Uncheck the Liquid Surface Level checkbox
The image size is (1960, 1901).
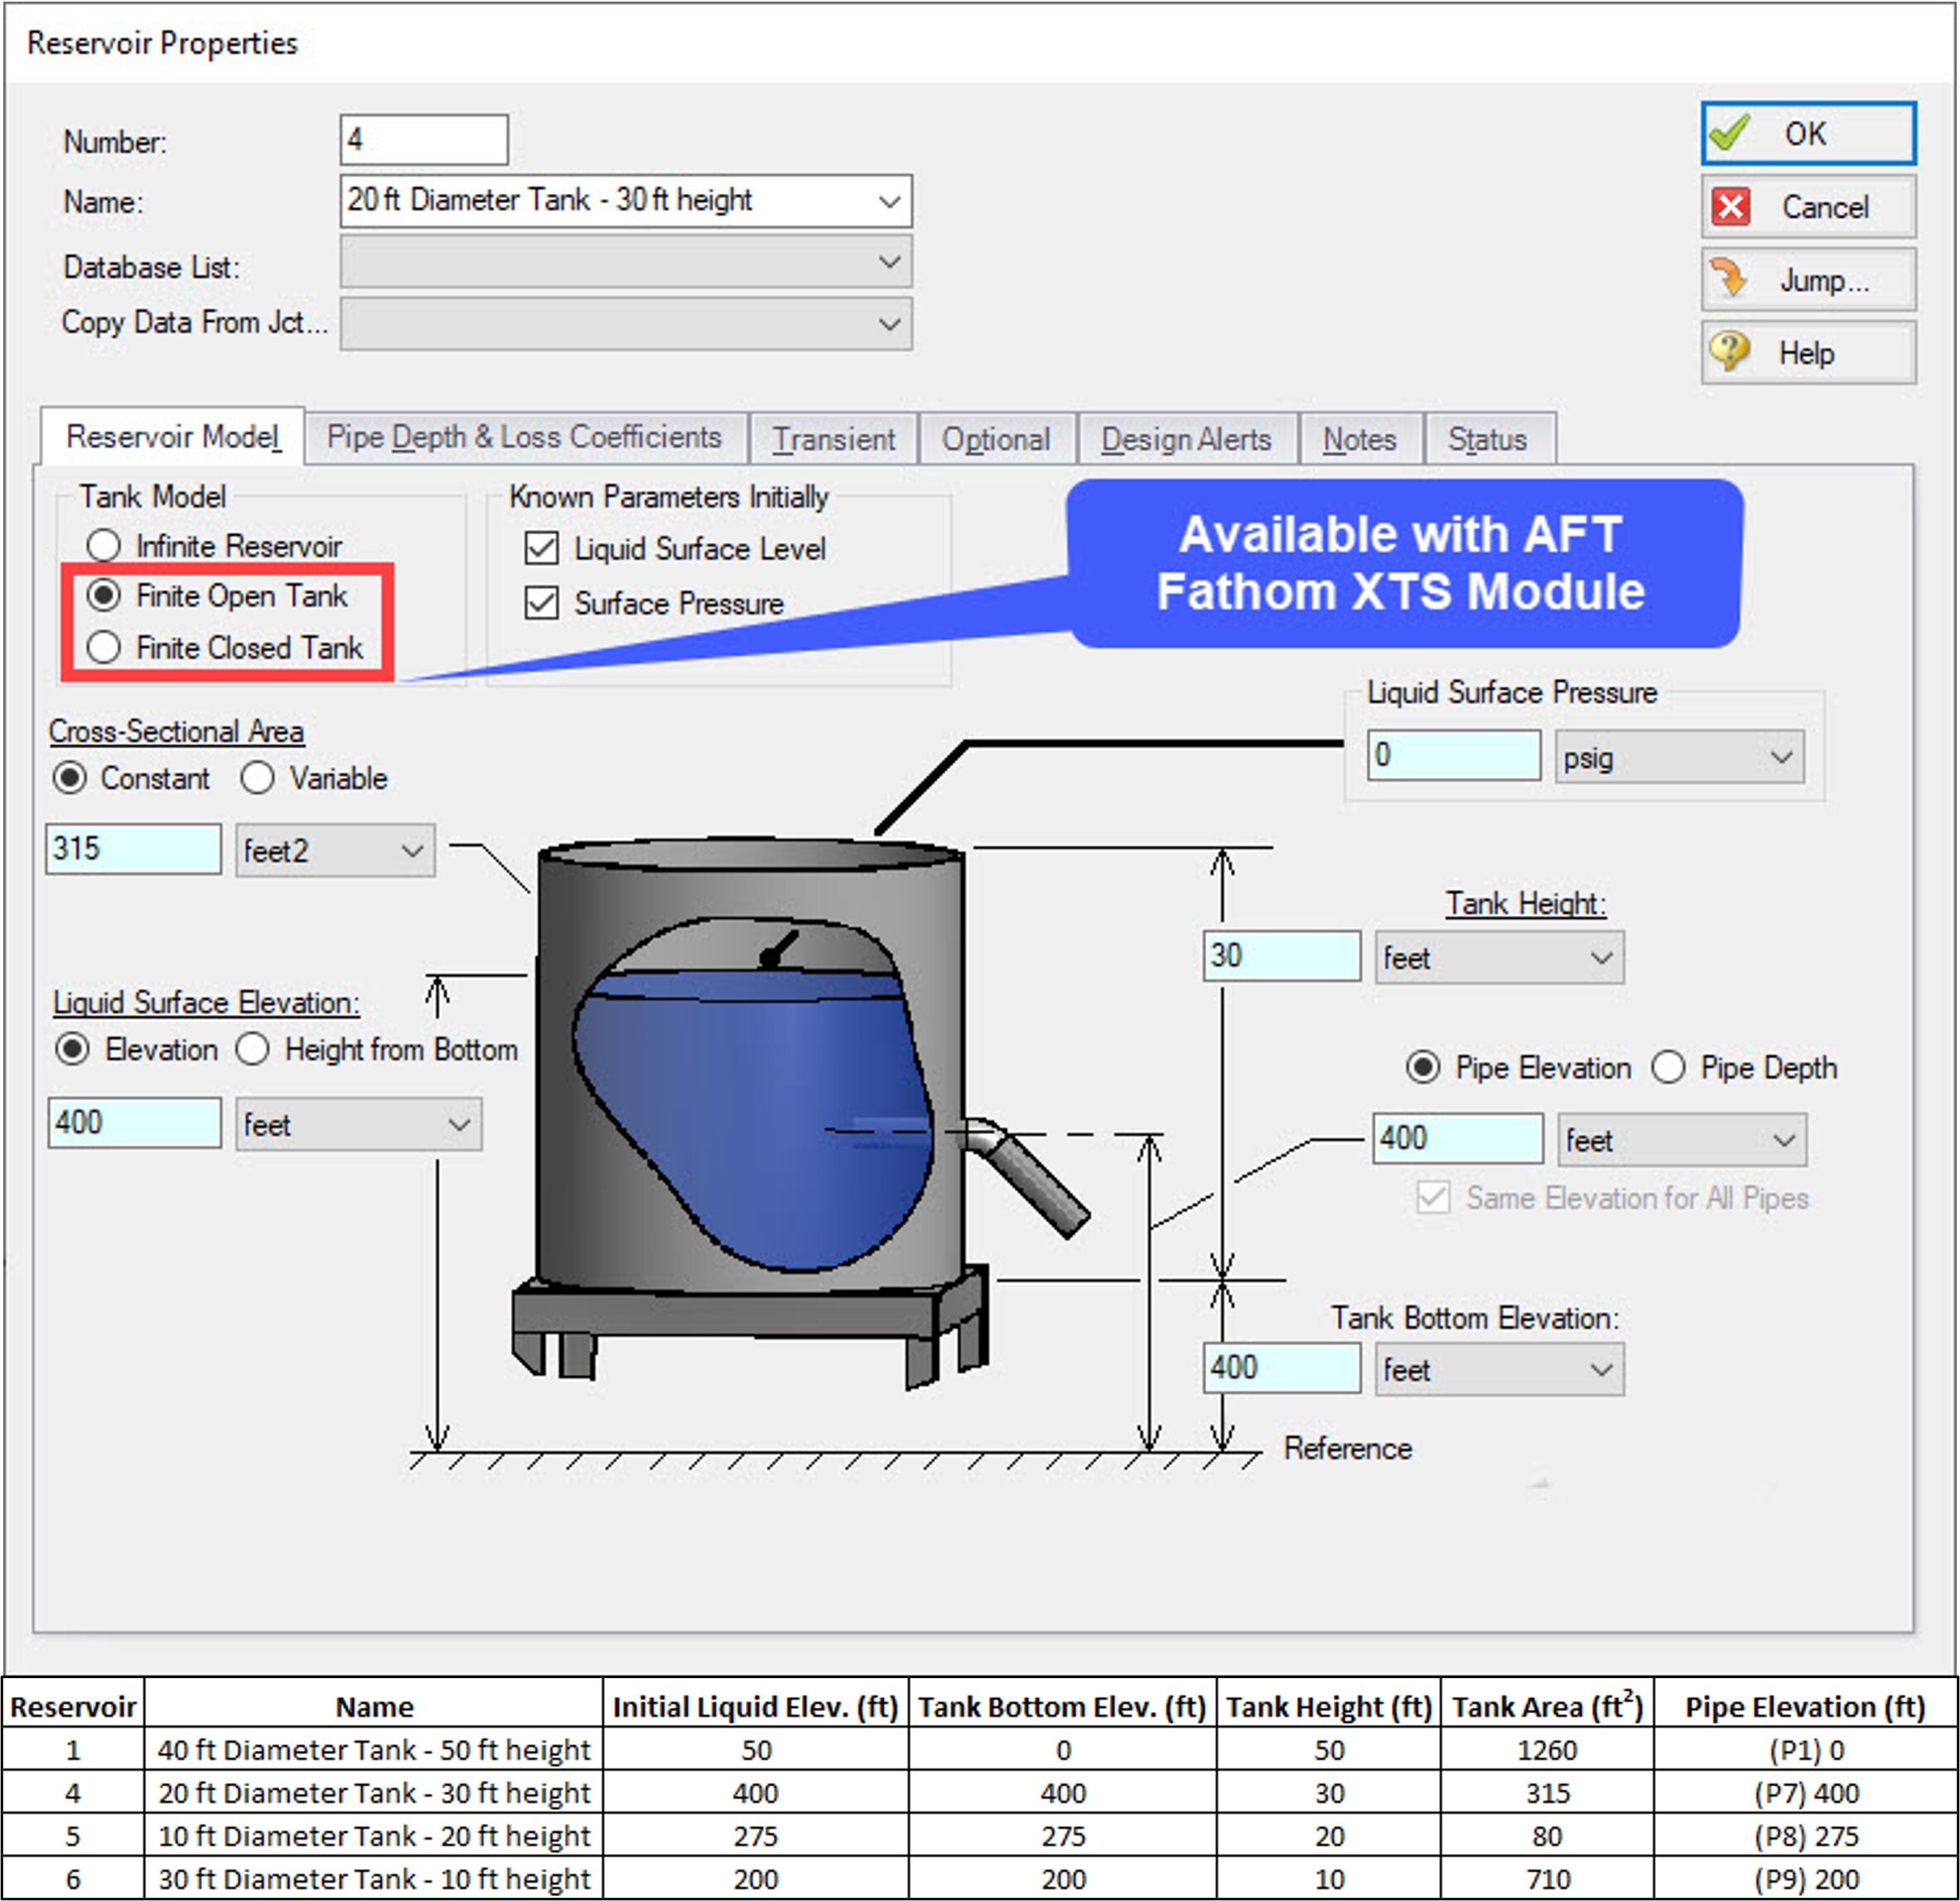coord(541,549)
